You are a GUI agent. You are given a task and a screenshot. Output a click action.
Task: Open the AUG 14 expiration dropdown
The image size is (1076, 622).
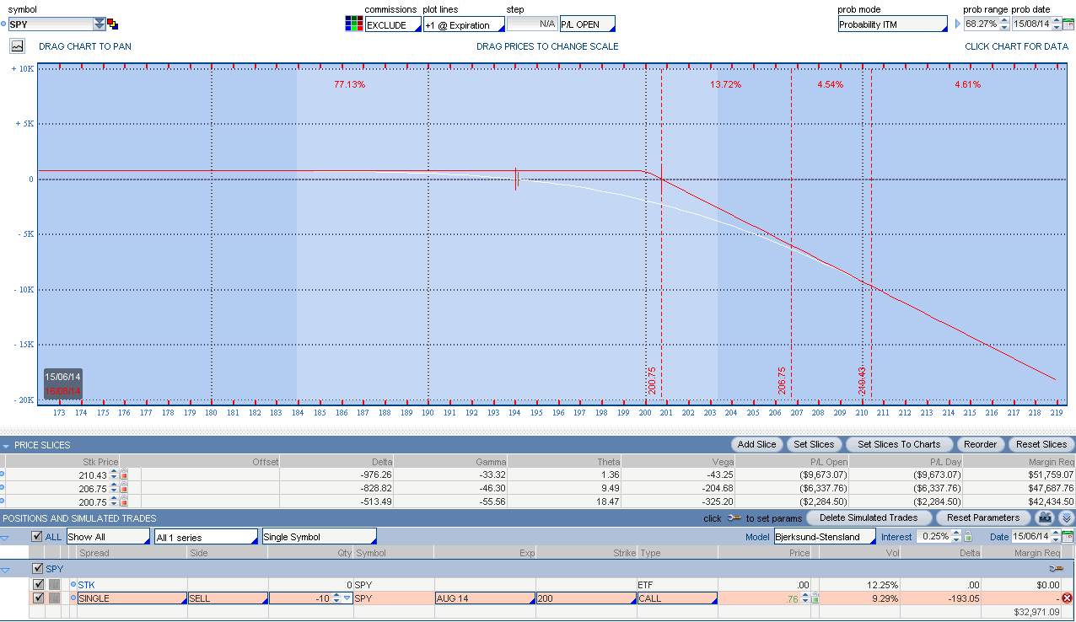(x=485, y=598)
